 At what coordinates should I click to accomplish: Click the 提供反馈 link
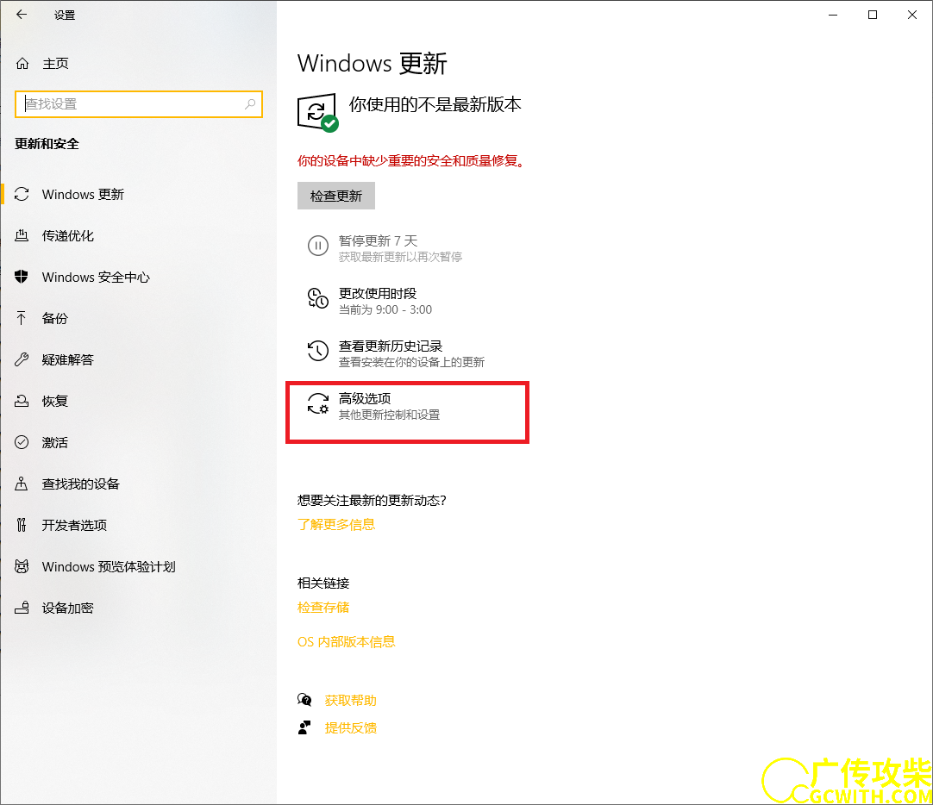(x=350, y=727)
